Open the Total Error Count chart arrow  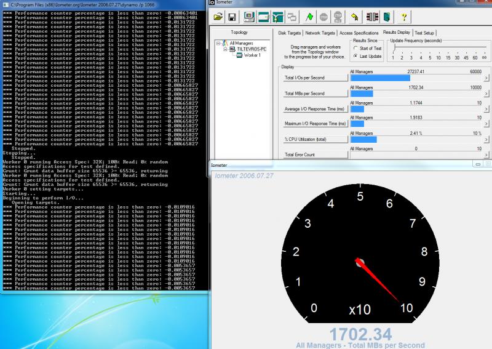click(486, 154)
